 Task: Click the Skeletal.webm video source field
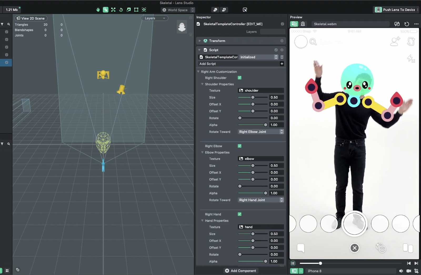coord(350,24)
